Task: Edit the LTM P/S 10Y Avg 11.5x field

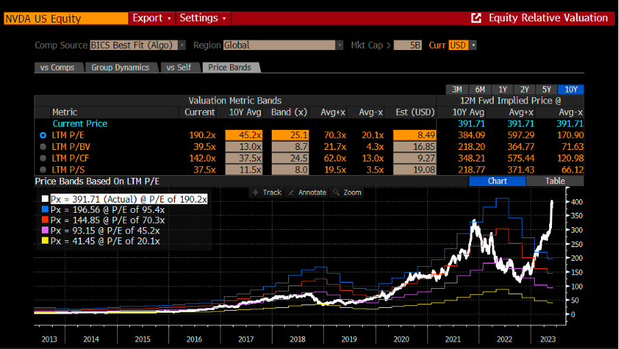Action: [244, 170]
